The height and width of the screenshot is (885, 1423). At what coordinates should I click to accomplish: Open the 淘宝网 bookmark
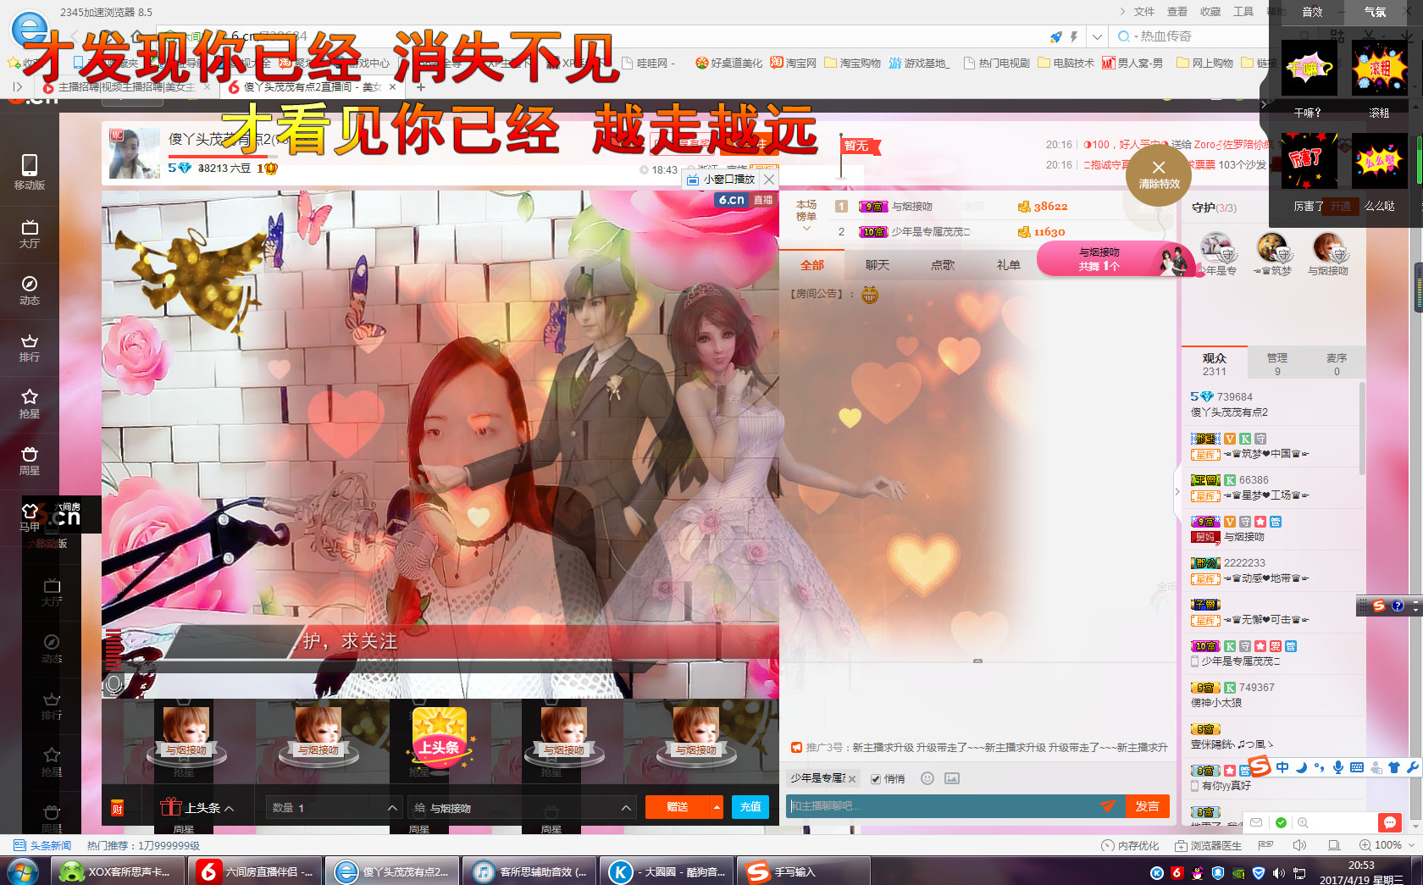coord(794,63)
